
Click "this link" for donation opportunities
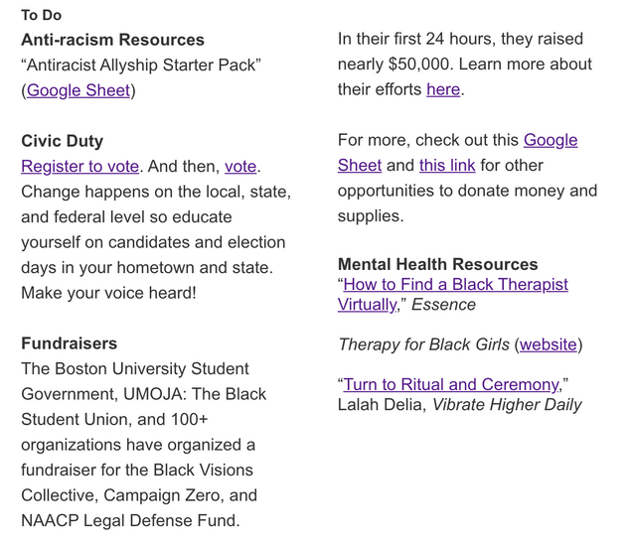447,165
